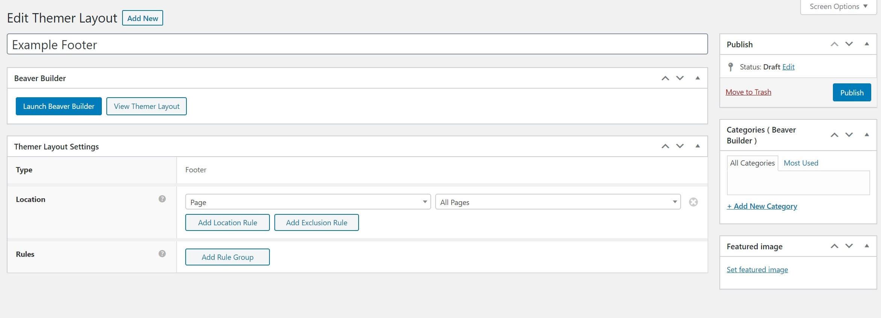Collapse the Featured image panel
Image resolution: width=881 pixels, height=318 pixels.
867,246
